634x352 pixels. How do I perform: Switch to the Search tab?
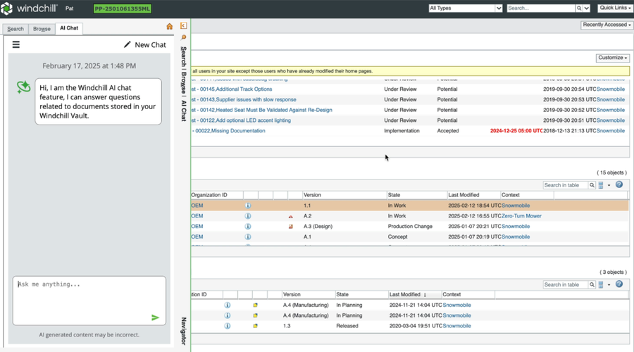point(15,29)
